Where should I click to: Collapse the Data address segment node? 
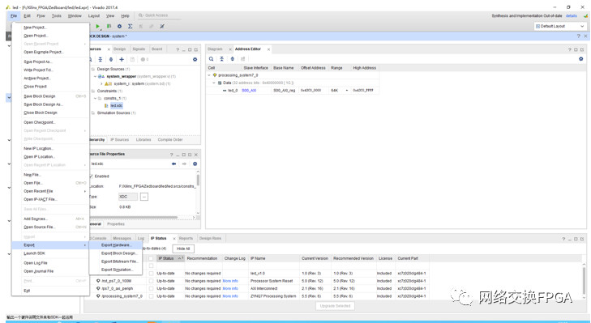214,83
